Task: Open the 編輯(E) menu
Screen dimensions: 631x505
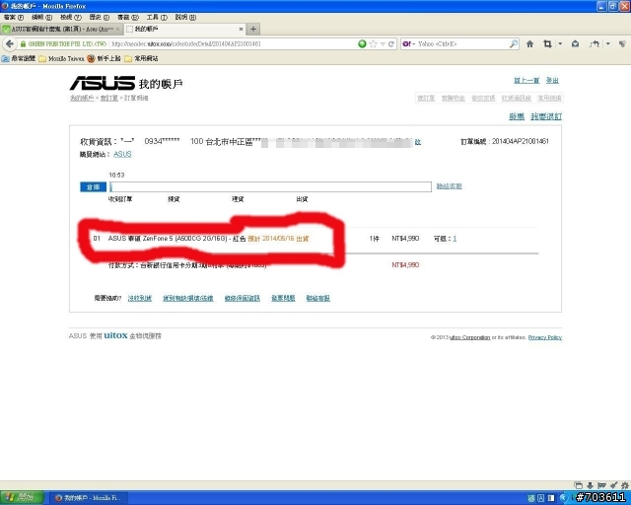Action: pos(41,18)
